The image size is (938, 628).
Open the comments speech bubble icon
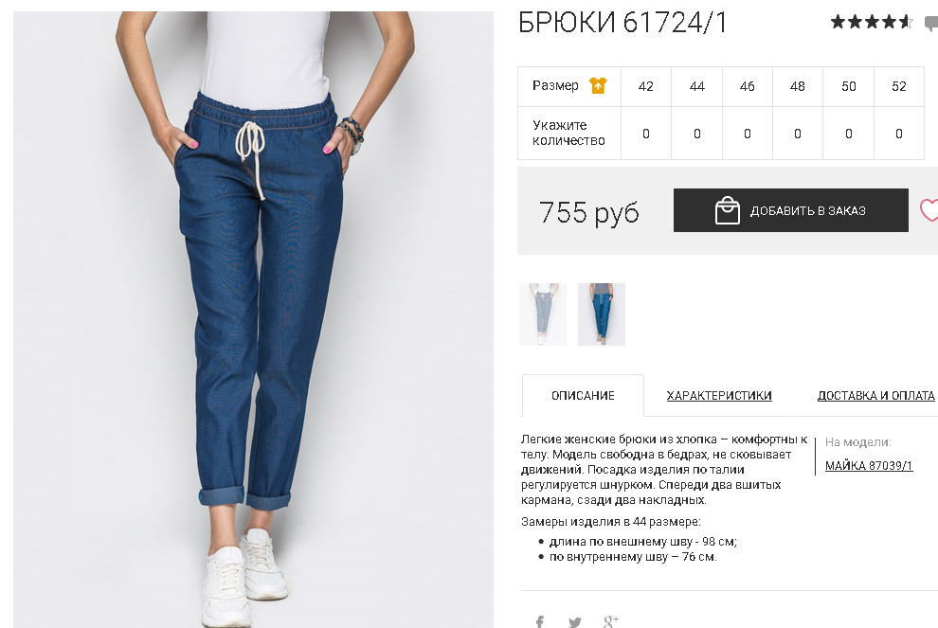pyautogui.click(x=931, y=24)
